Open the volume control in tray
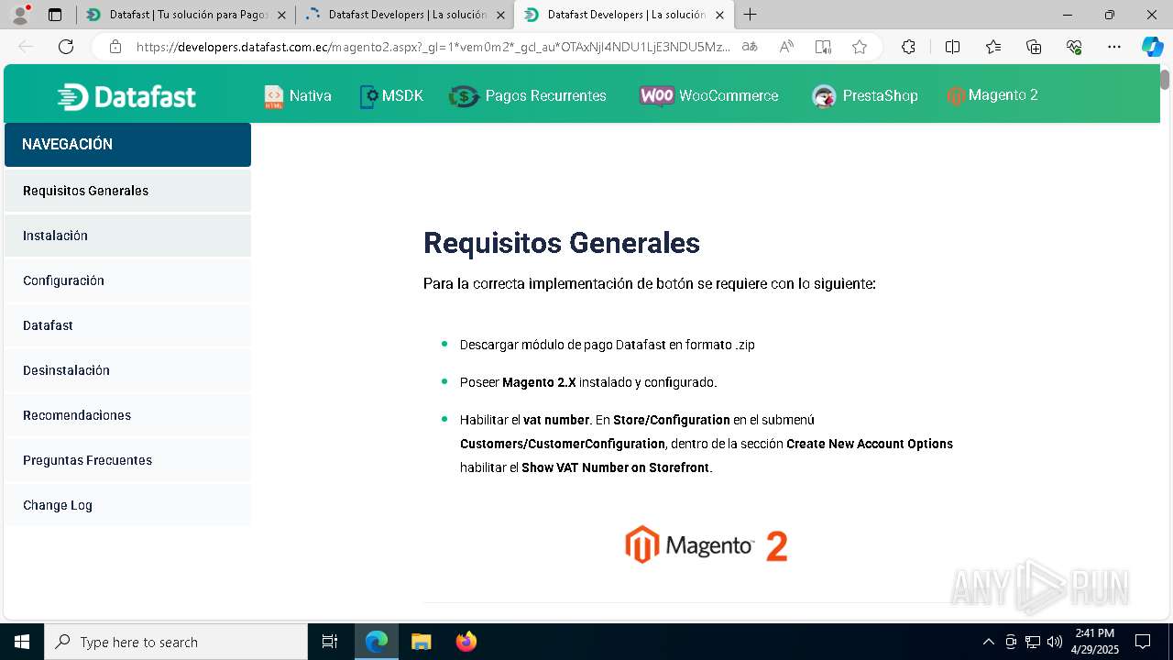 (x=1055, y=642)
